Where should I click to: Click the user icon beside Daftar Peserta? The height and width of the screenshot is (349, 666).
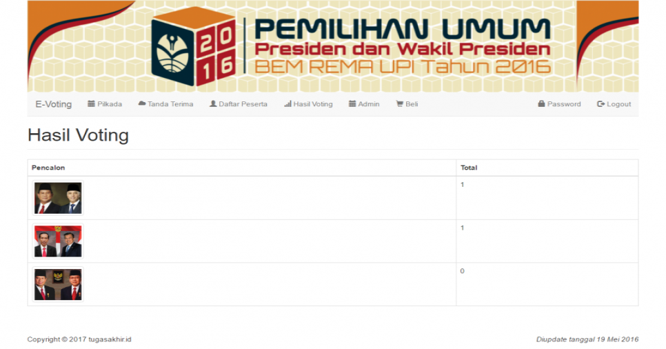[213, 103]
